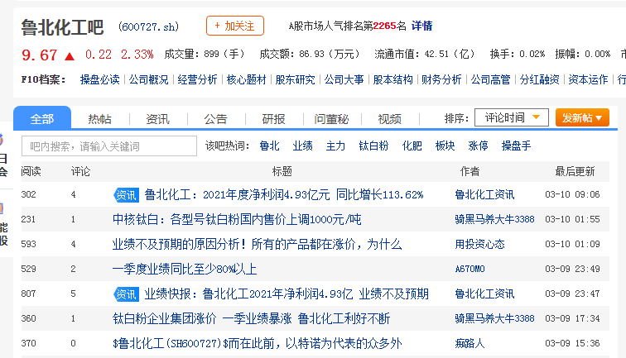Image resolution: width=626 pixels, height=358 pixels.
Task: Switch to the 研报 tab
Action: point(273,119)
